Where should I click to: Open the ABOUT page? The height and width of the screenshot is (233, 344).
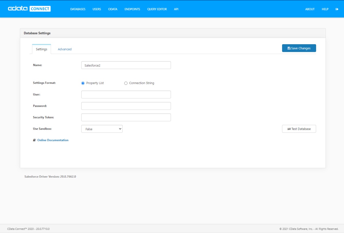[310, 9]
